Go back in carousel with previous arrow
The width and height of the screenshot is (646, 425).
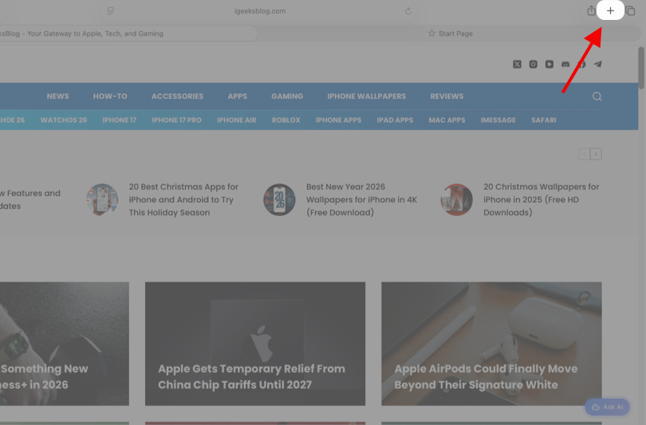[x=584, y=154]
